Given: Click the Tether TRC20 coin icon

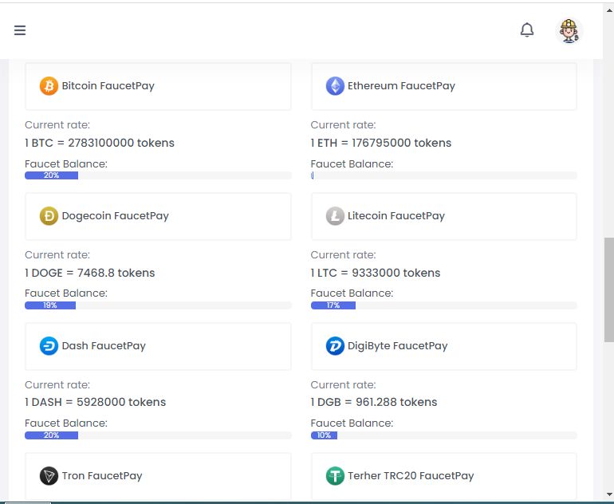Looking at the screenshot, I should pos(335,476).
